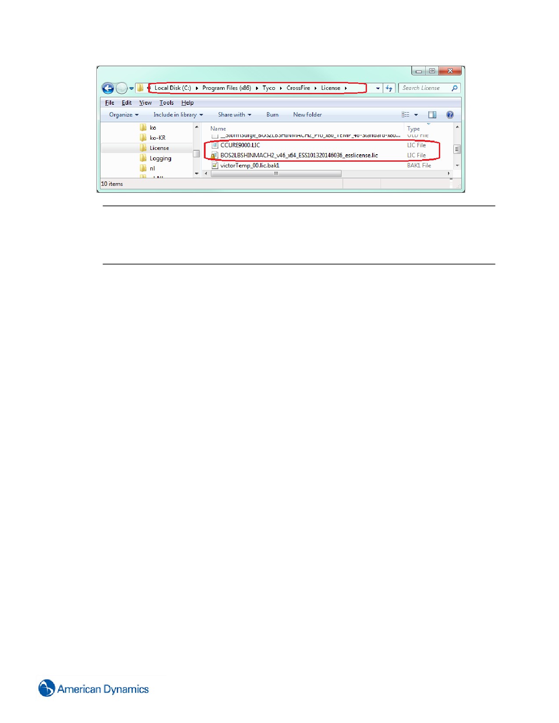Select CrossFire in the address path

point(298,88)
